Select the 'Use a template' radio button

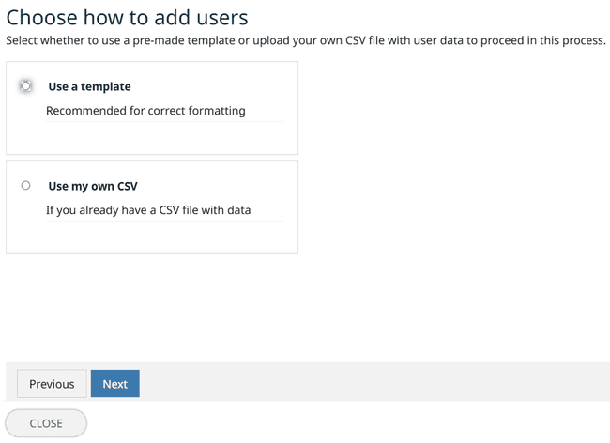click(x=26, y=86)
